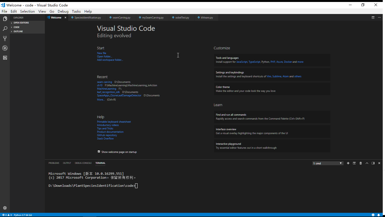Click the Interface overview card
Screen dimensions: 385x217
click(x=272, y=131)
